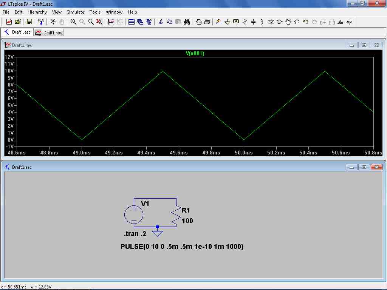The image size is (387, 290).
Task: Select the Draw Wire pencil tool
Action: (218, 22)
